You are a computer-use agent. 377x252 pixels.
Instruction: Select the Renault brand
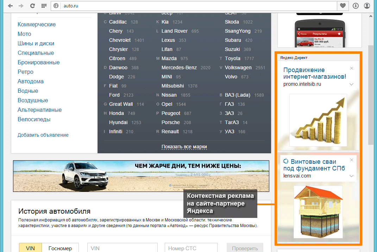click(x=170, y=131)
